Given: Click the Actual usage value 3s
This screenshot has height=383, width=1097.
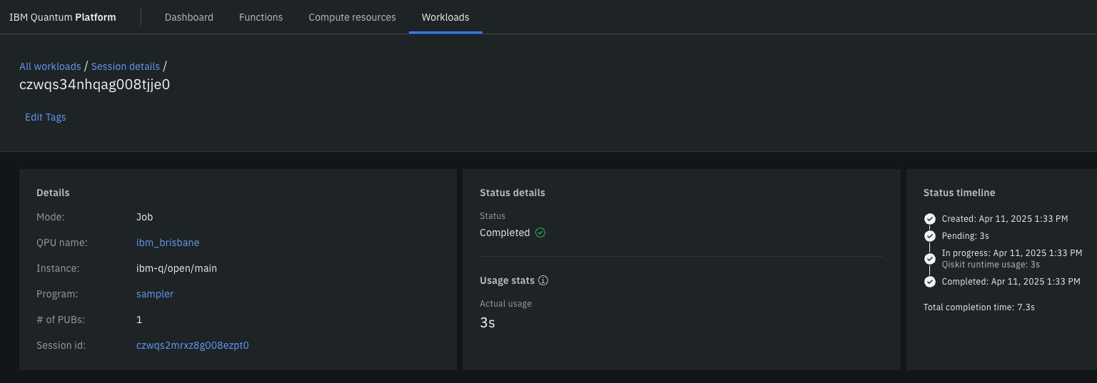Looking at the screenshot, I should click(487, 322).
